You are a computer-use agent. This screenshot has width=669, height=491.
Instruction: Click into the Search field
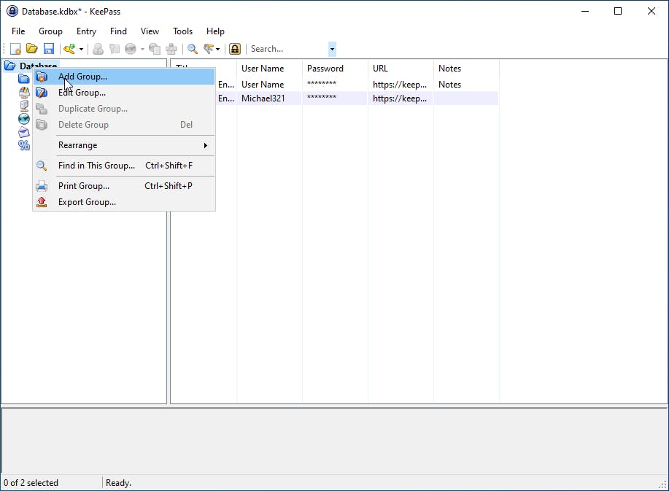288,49
